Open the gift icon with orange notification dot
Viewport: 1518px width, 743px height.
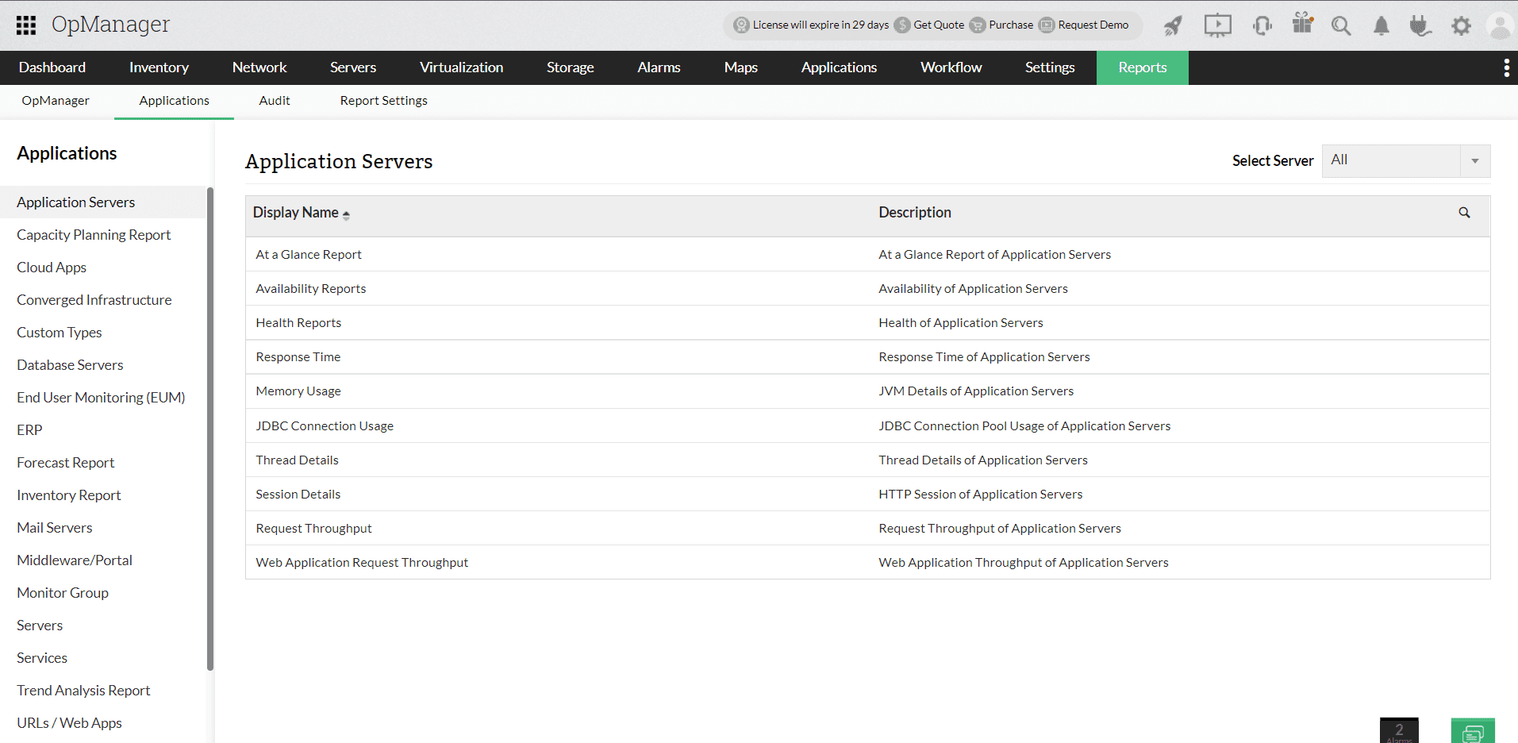click(x=1301, y=25)
